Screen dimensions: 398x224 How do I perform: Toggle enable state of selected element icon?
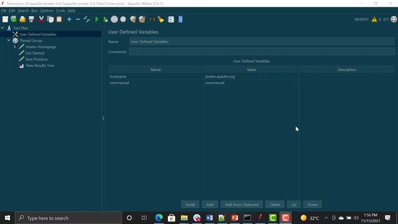point(87,19)
